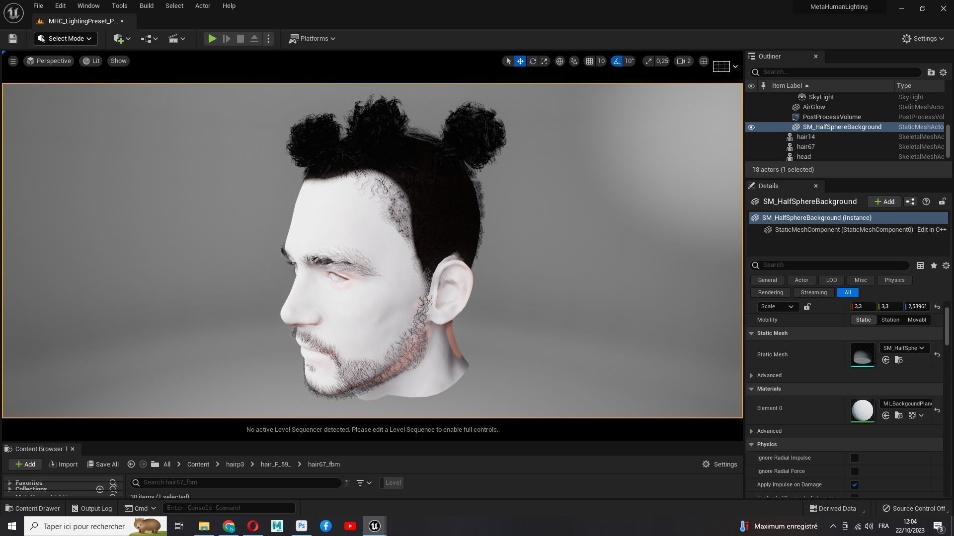The width and height of the screenshot is (954, 536).
Task: Set Mobility to Movable
Action: (x=917, y=320)
